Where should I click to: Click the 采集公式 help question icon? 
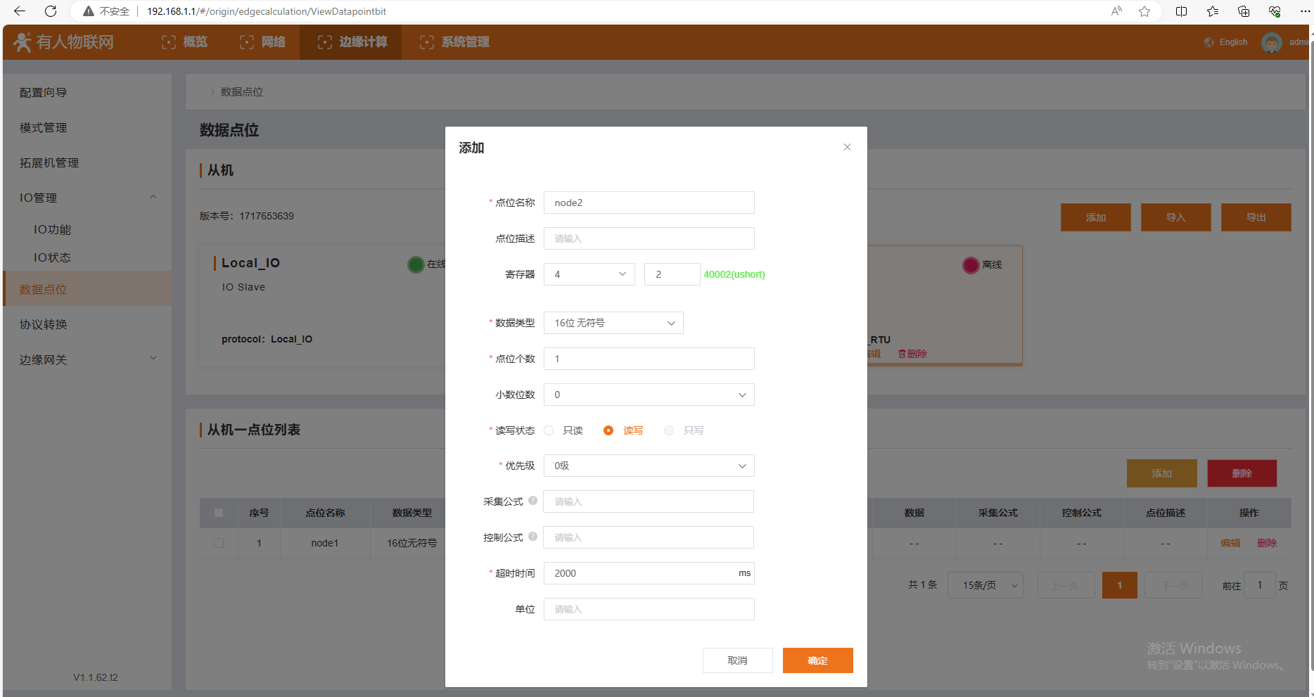[532, 501]
